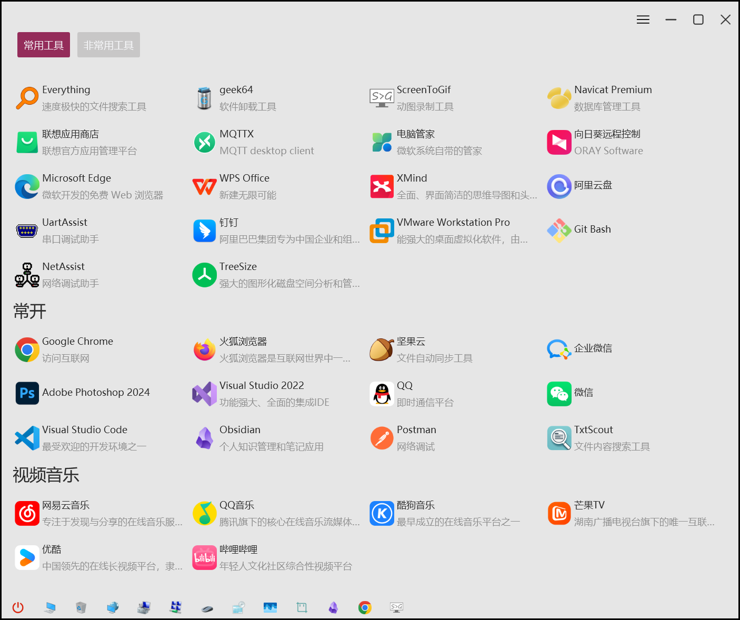Launch Everything file search tool
The image size is (740, 620).
click(27, 98)
